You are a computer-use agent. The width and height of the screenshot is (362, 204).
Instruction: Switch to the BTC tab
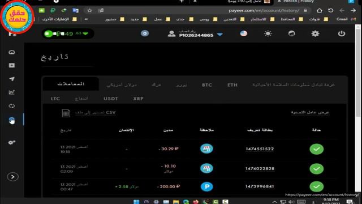coord(206,85)
